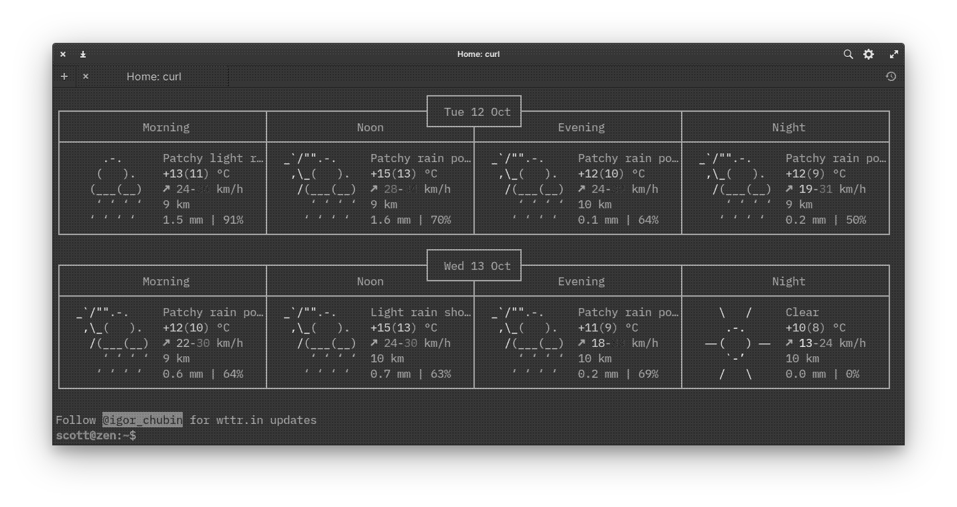Click the Tue 'Evening' column header
957x507 pixels.
pos(581,127)
